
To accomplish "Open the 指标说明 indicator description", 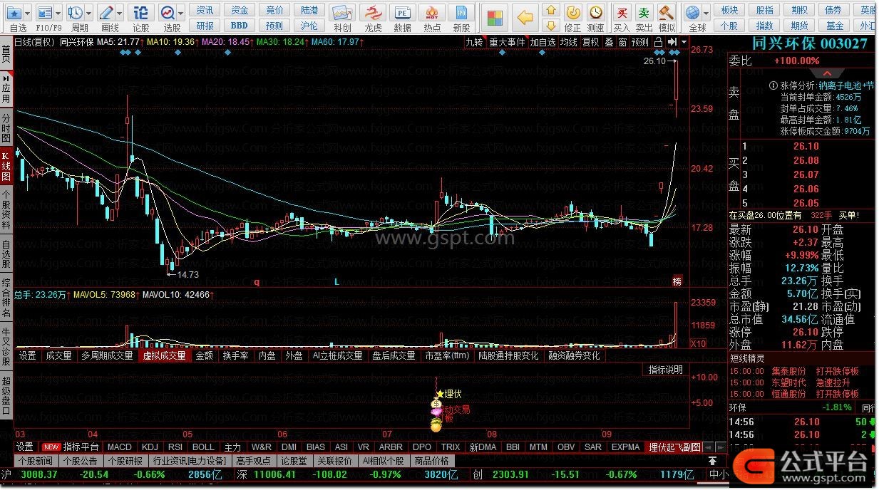I will click(x=665, y=370).
